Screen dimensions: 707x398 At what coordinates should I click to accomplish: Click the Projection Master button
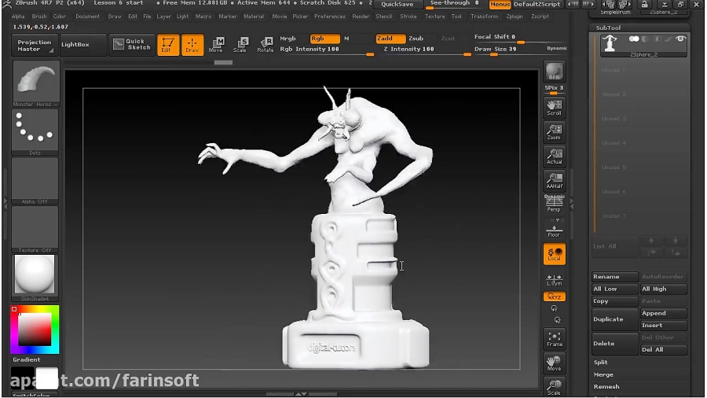pyautogui.click(x=35, y=45)
